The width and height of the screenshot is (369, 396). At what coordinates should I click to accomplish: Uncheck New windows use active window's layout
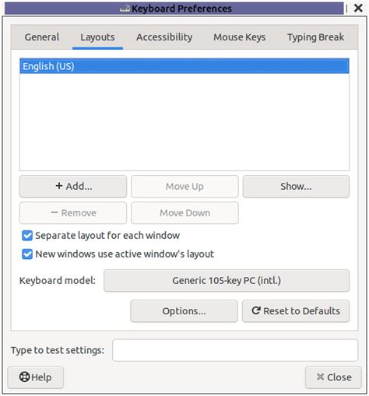[x=27, y=254]
